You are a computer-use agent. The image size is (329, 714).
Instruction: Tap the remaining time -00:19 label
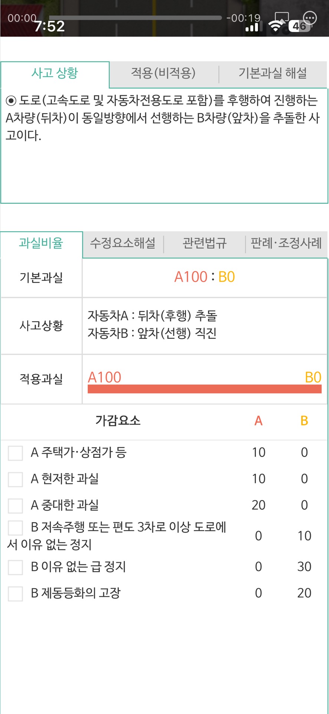243,18
